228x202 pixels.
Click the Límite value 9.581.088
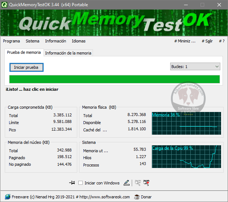tap(62, 121)
